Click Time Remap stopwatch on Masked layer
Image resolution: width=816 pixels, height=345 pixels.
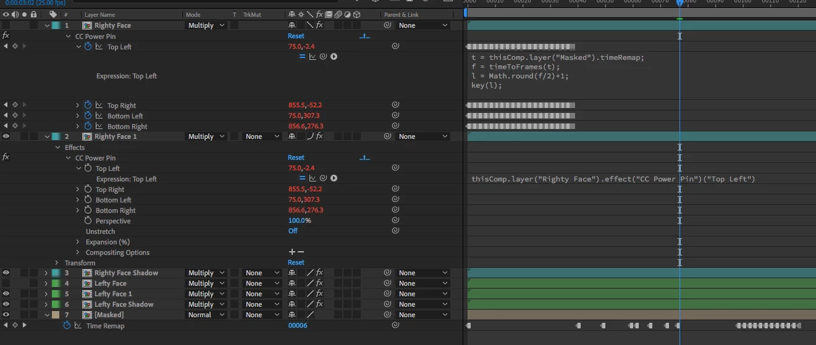67,325
